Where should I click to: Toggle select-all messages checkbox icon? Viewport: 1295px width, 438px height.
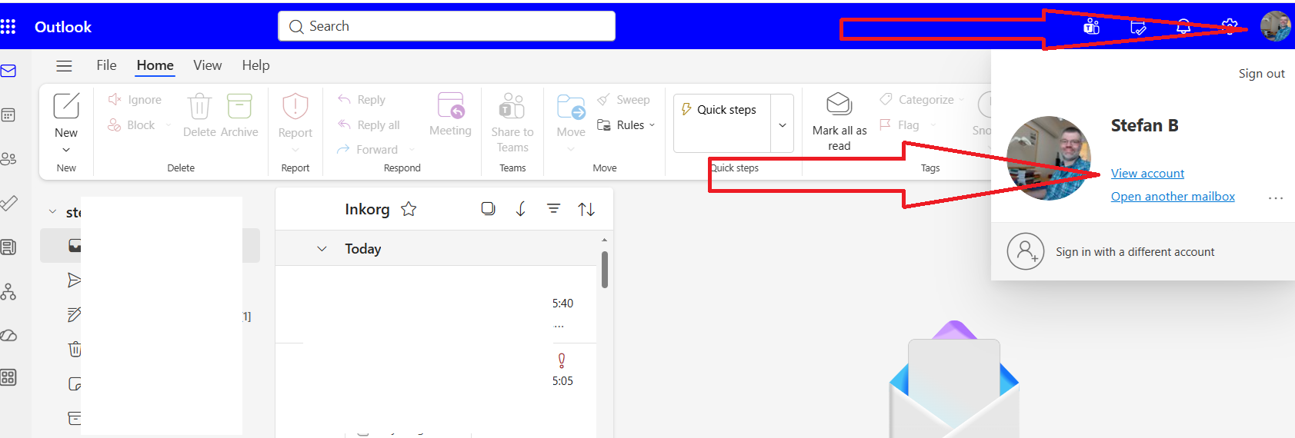pos(488,208)
